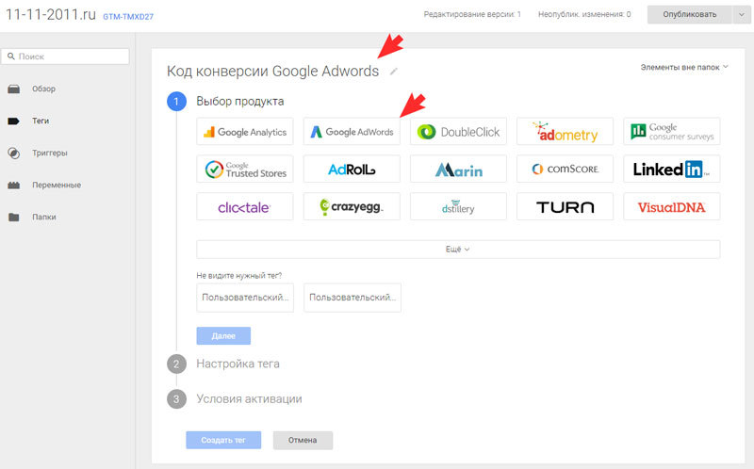
Task: Click the Триггеры trigger icon in sidebar
Action: tap(14, 154)
